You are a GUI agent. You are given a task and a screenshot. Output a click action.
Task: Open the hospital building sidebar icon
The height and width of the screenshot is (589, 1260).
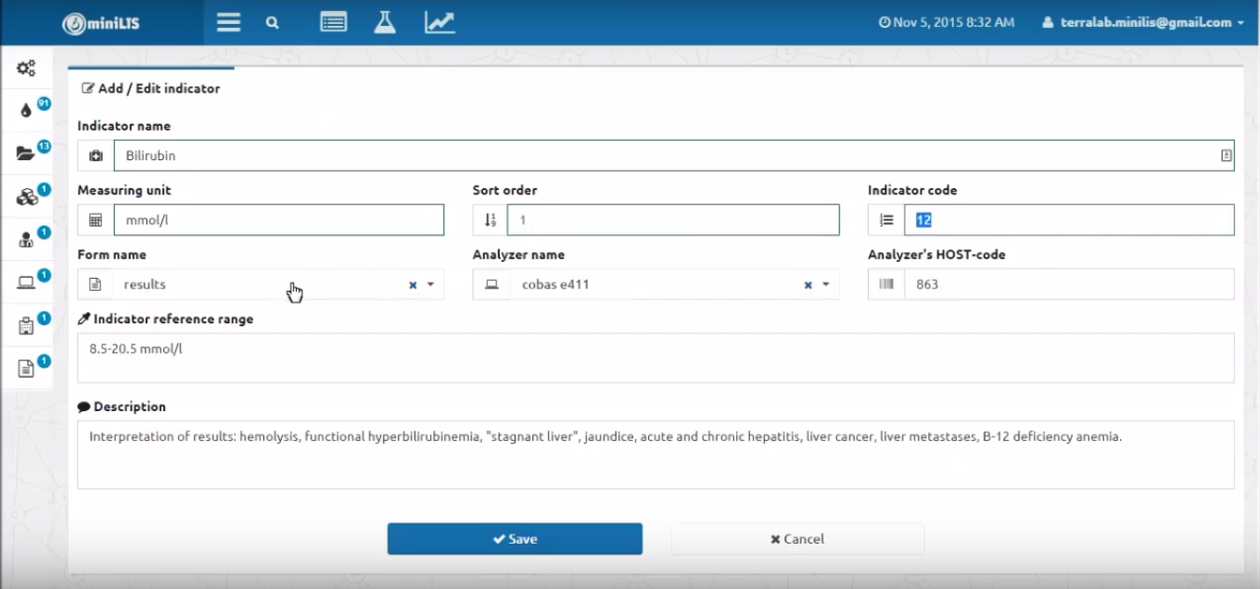tap(26, 326)
